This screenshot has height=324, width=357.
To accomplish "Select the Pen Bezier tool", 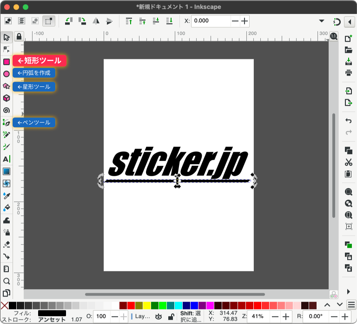I will point(7,123).
